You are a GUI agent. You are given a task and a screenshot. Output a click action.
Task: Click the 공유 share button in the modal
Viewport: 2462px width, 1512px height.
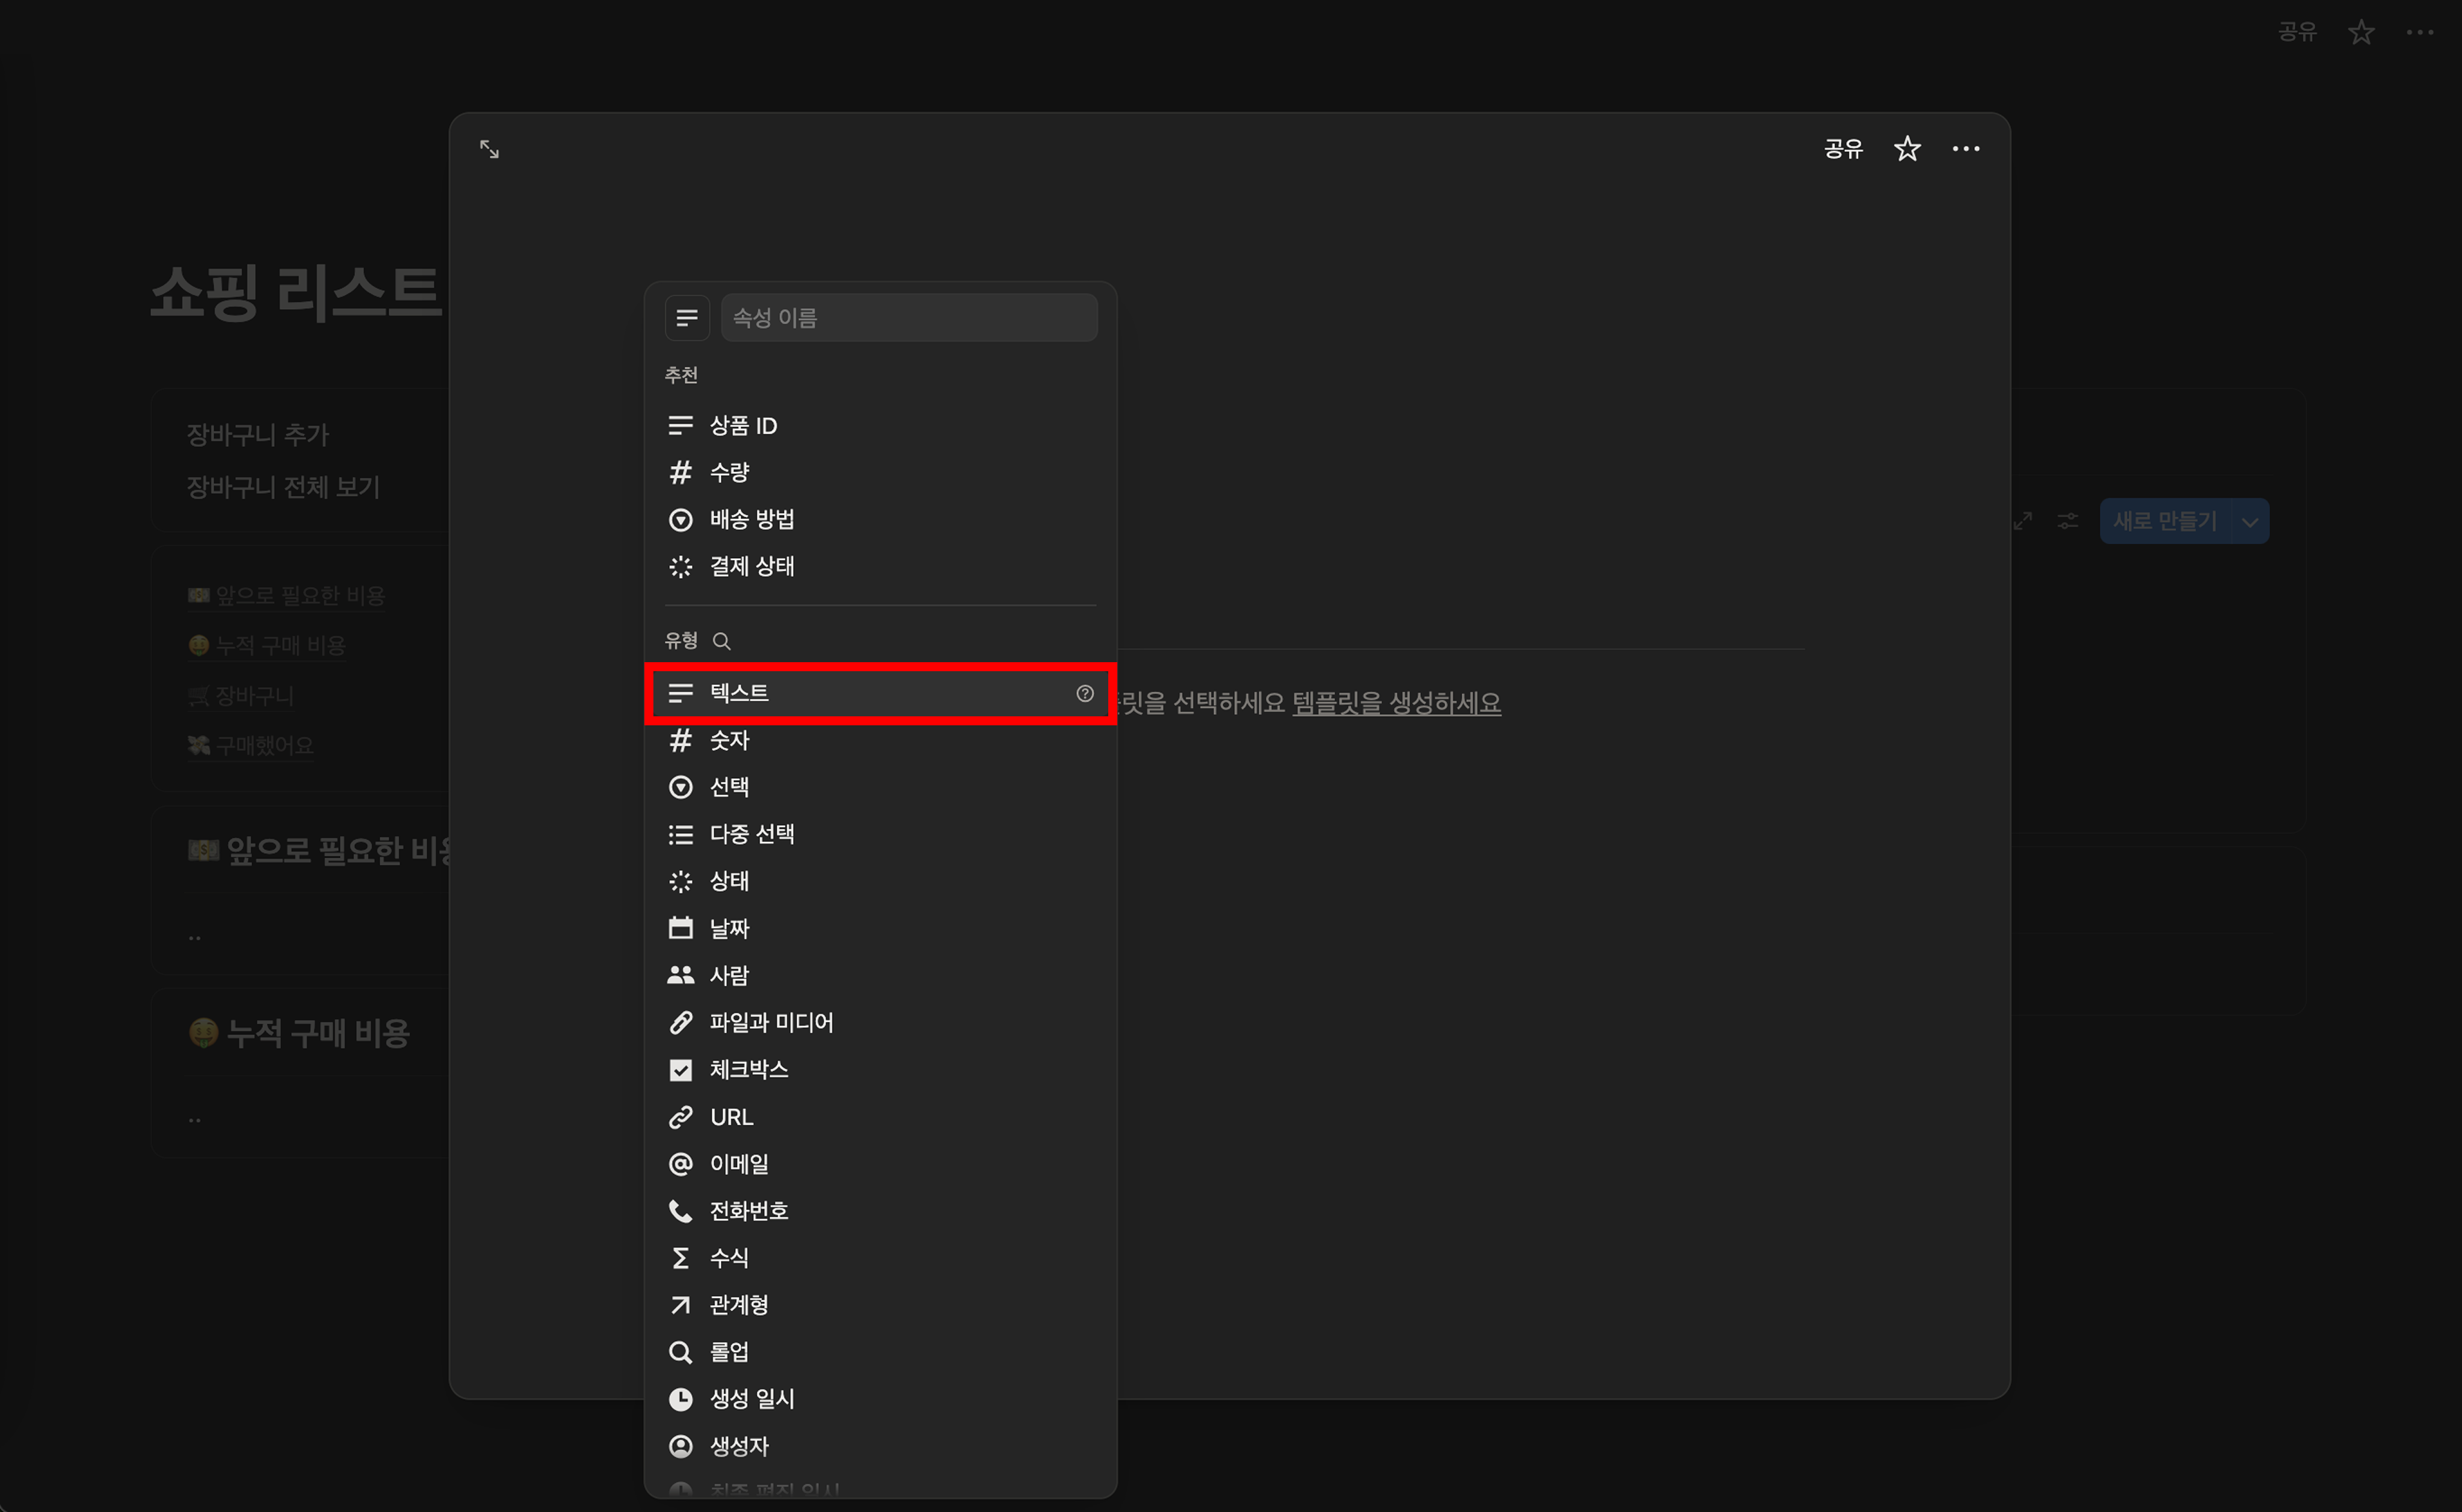(x=1843, y=149)
